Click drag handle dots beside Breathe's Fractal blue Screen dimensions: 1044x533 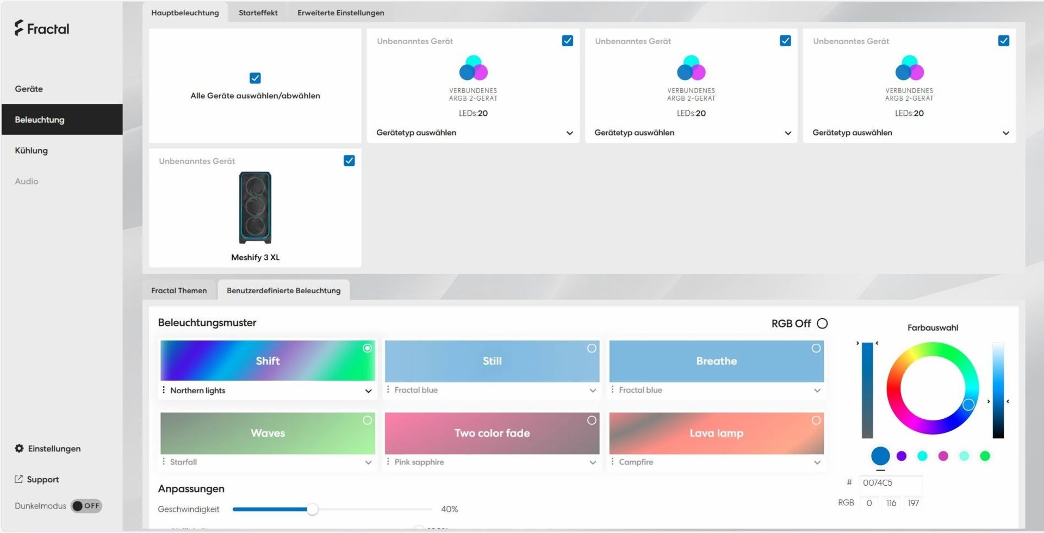pyautogui.click(x=612, y=389)
